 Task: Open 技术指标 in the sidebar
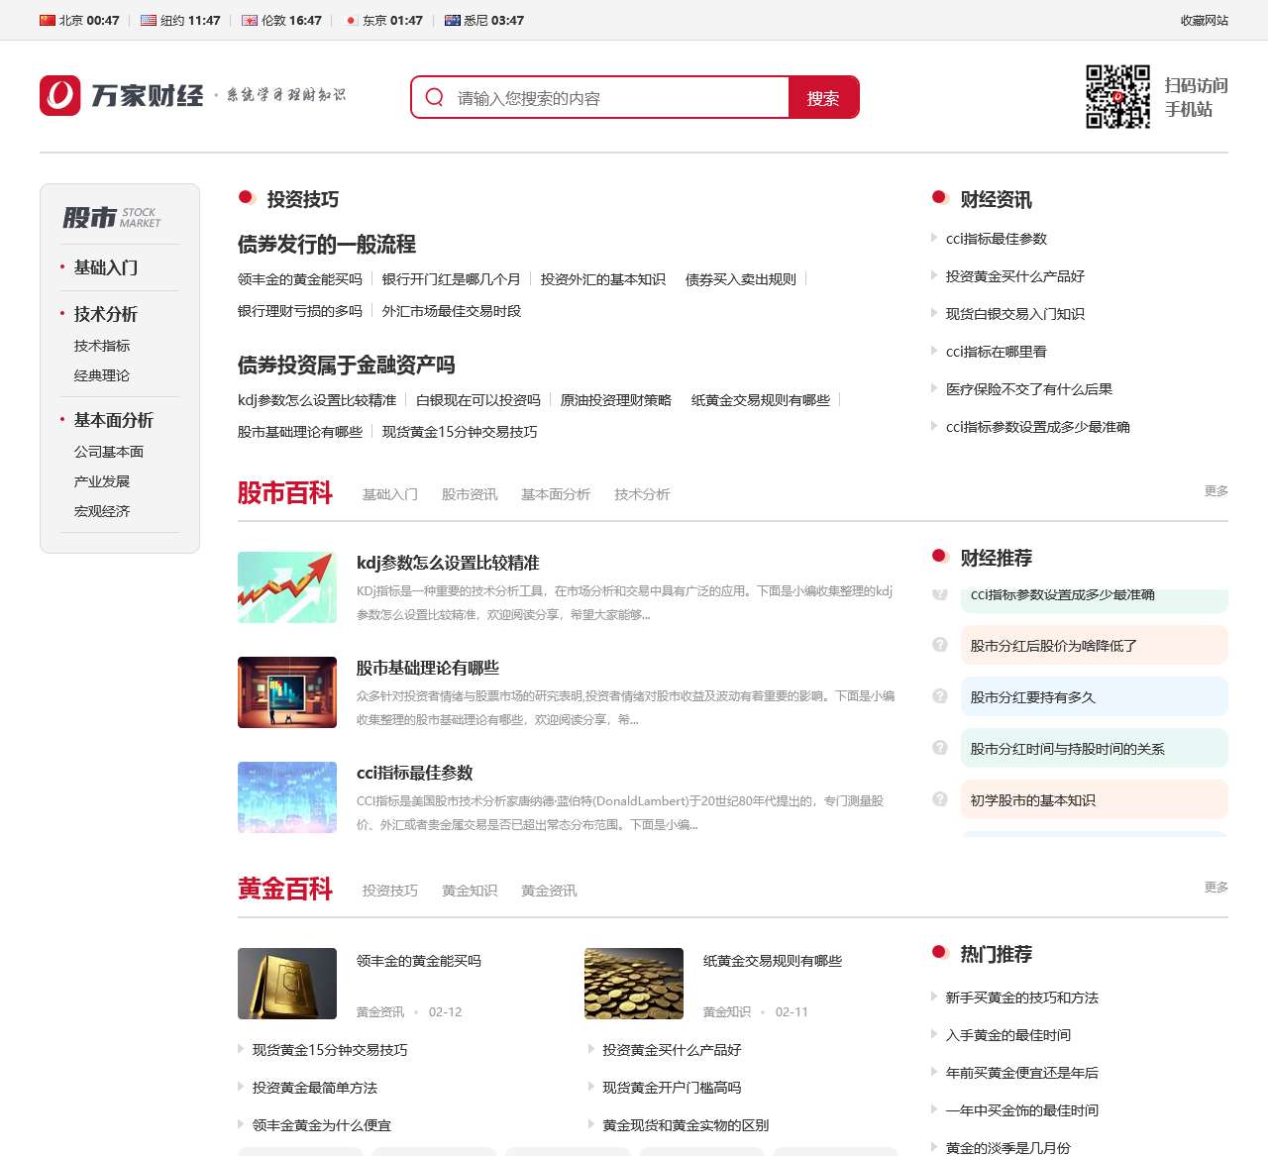tap(102, 346)
